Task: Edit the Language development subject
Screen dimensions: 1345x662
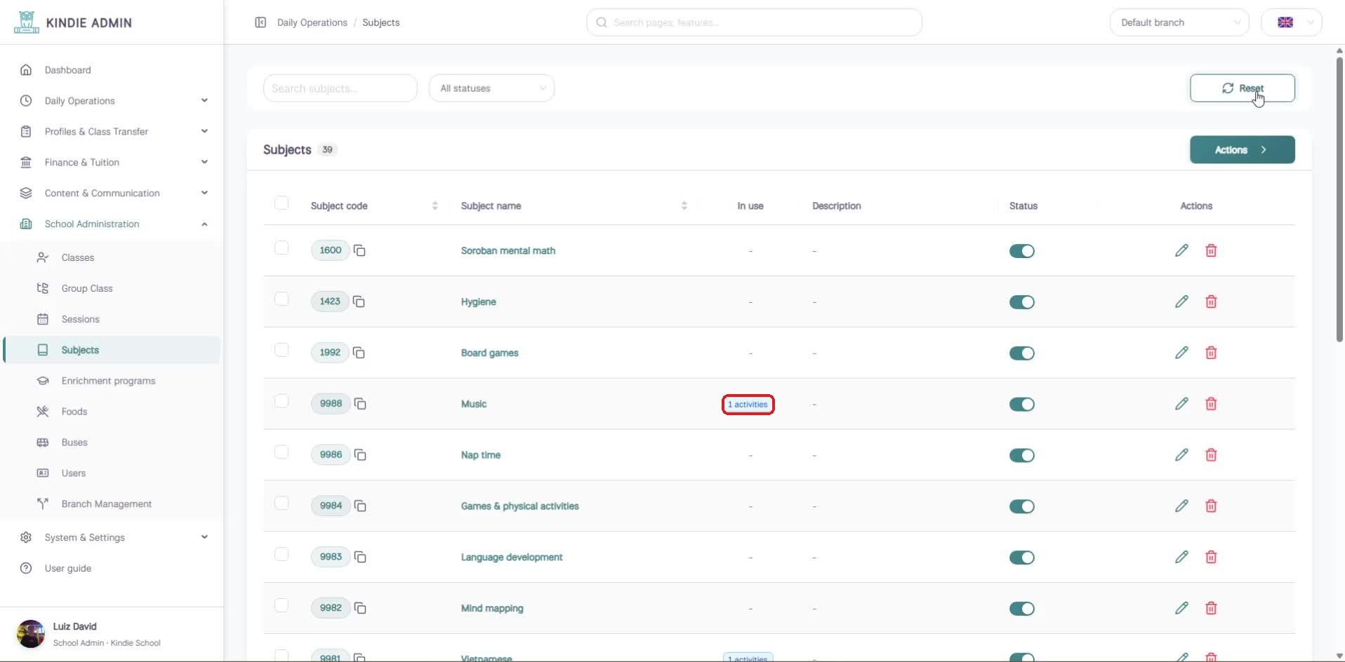Action: pos(1181,558)
